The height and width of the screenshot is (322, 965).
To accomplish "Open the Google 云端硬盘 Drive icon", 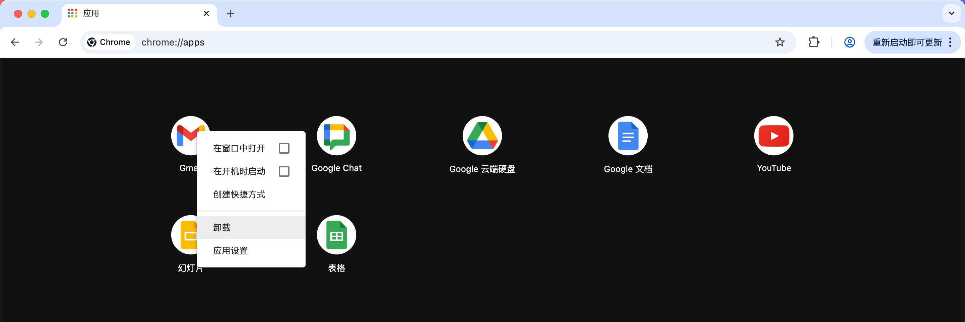I will tap(482, 136).
